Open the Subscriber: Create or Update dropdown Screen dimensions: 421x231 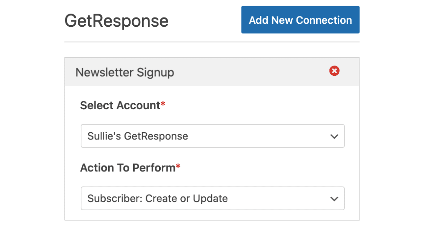(x=212, y=199)
